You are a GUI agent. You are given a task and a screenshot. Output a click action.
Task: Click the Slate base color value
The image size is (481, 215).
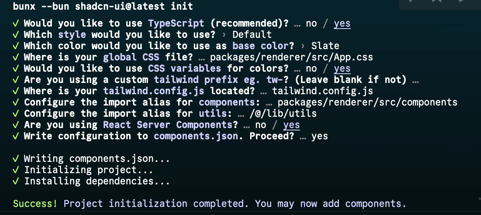325,46
